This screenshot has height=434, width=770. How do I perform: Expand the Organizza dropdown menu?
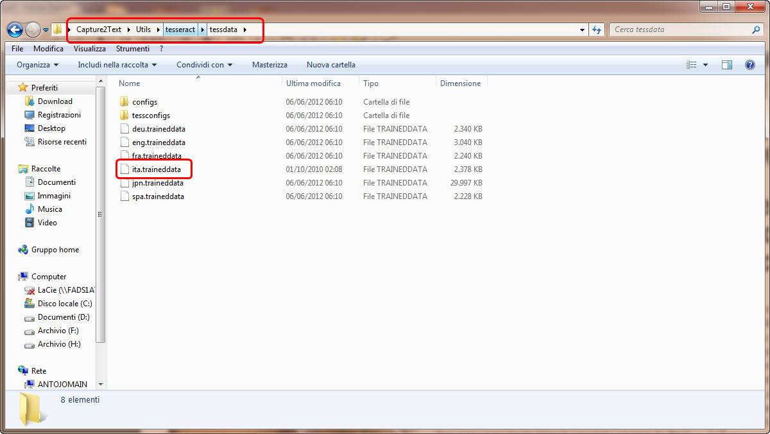coord(37,65)
